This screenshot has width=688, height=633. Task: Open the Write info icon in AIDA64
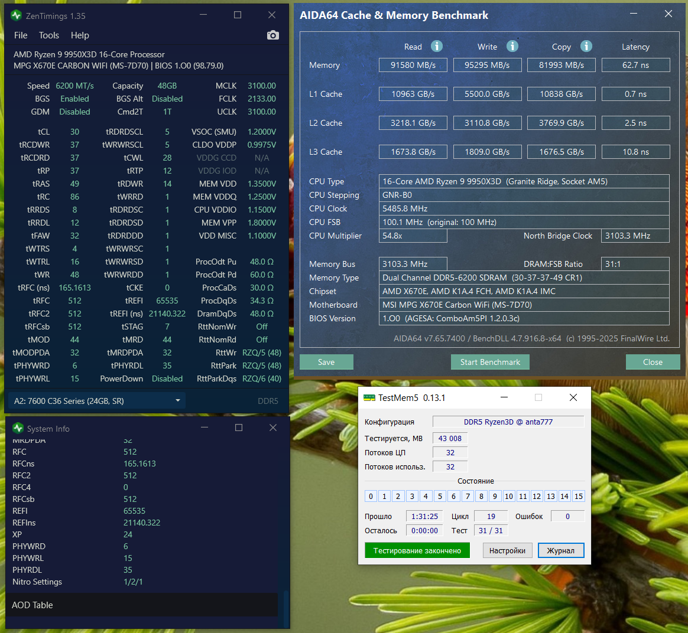[x=512, y=46]
